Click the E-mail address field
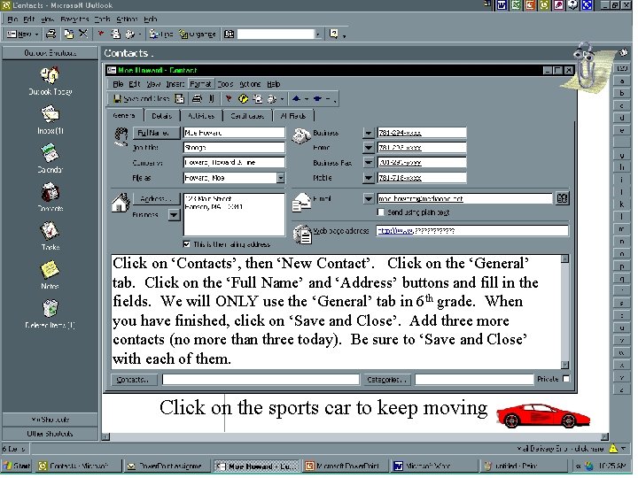638x478 pixels. point(464,199)
